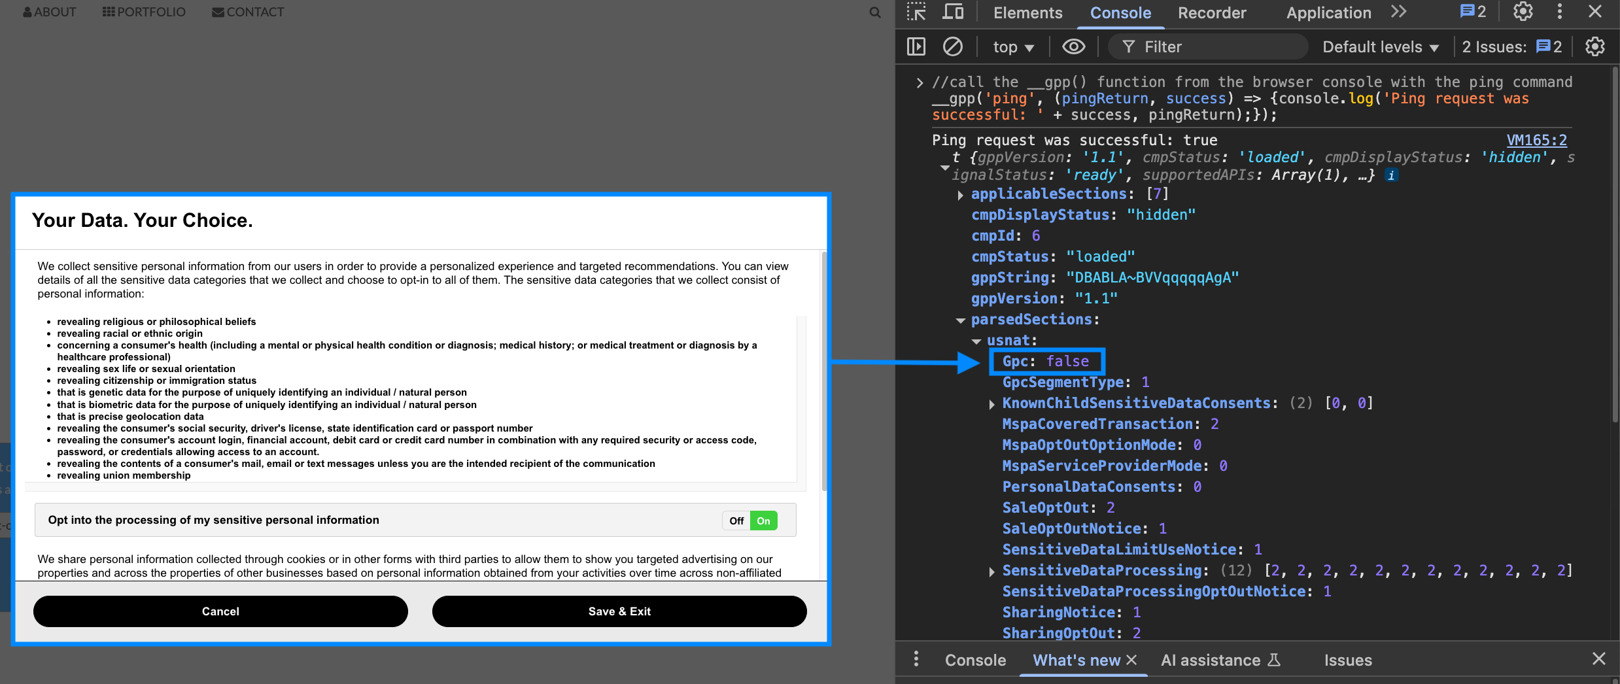Switch sensitive data toggle to On

[x=764, y=521]
